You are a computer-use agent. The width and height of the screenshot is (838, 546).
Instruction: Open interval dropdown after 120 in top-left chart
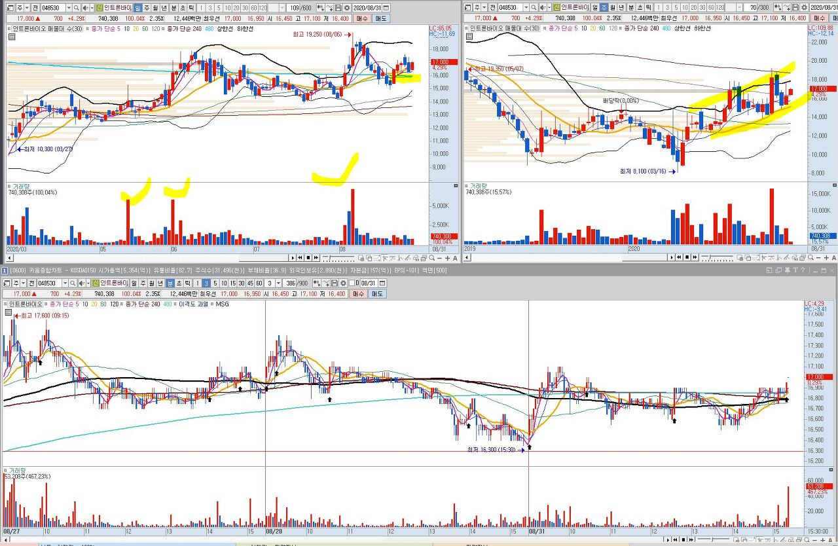281,7
